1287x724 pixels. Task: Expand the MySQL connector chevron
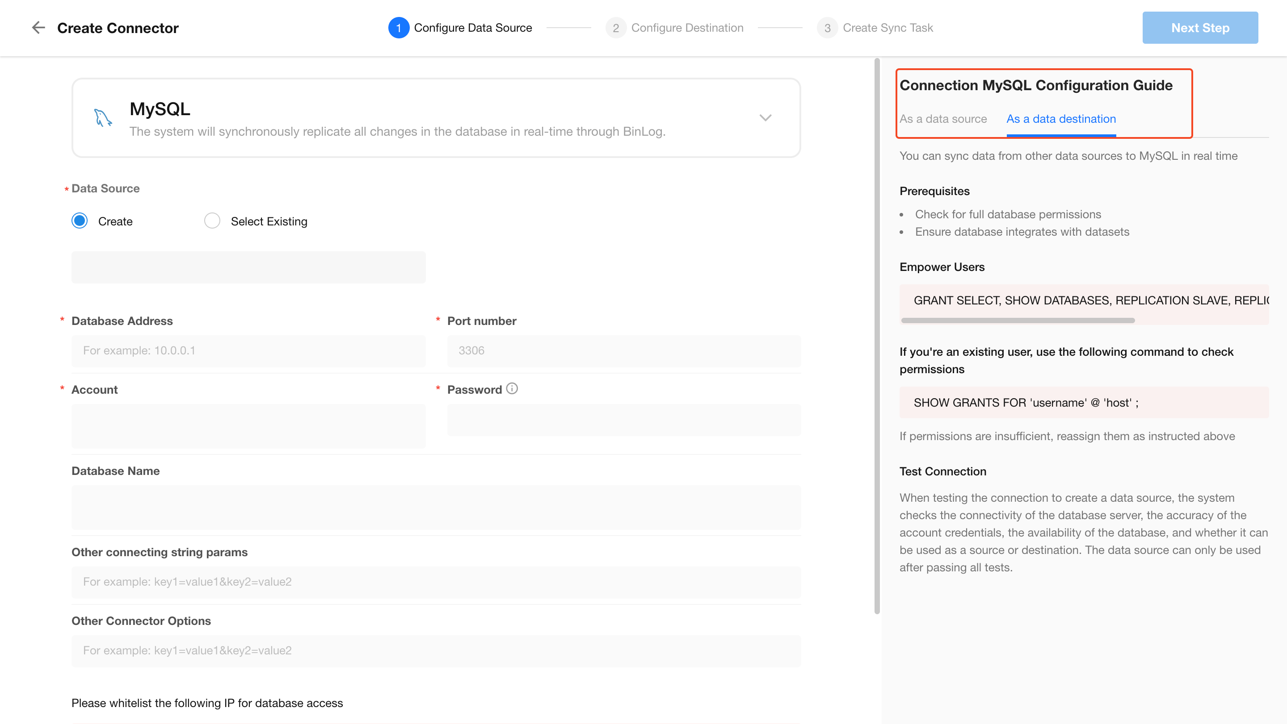[x=765, y=118]
